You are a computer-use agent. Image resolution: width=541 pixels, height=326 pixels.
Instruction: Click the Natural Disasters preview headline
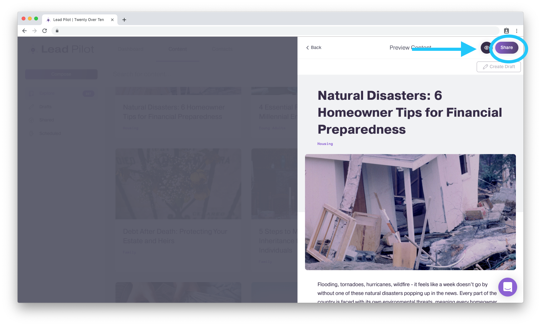(410, 112)
